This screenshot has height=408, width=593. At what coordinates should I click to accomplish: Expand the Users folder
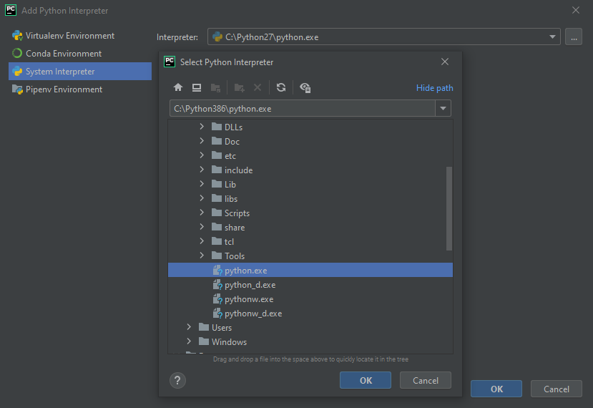(189, 327)
